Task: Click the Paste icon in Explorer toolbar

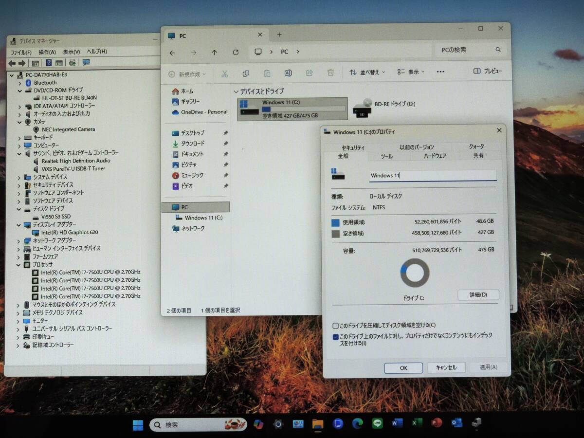Action: click(267, 73)
